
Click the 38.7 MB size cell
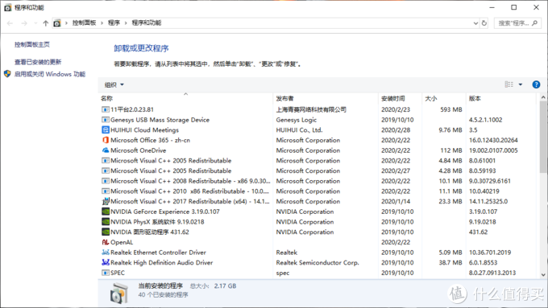point(450,262)
